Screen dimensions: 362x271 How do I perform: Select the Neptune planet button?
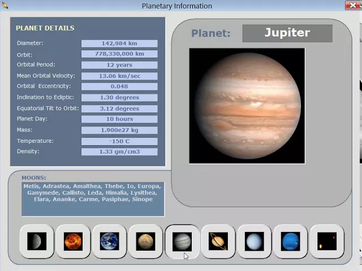(x=291, y=241)
